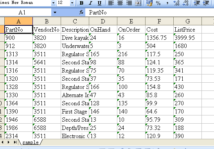
Task: Select column C header
Action: coord(75,21)
